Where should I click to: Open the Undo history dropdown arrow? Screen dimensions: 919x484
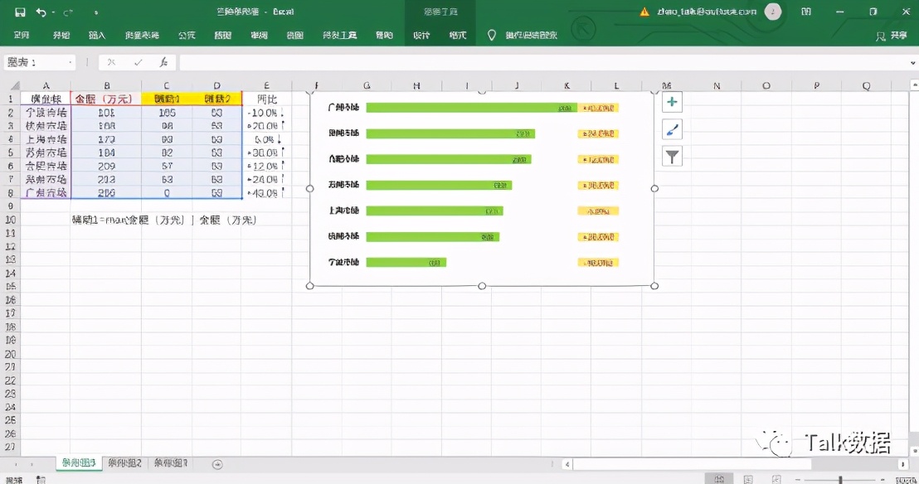tap(53, 12)
